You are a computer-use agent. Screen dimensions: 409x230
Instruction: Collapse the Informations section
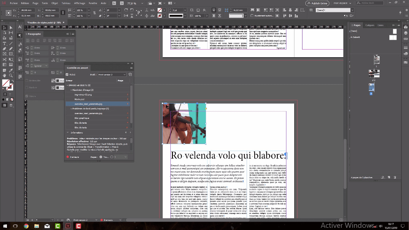pos(68,133)
